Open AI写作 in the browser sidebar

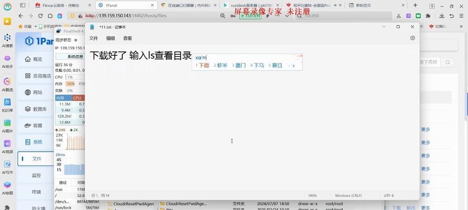pyautogui.click(x=7, y=167)
